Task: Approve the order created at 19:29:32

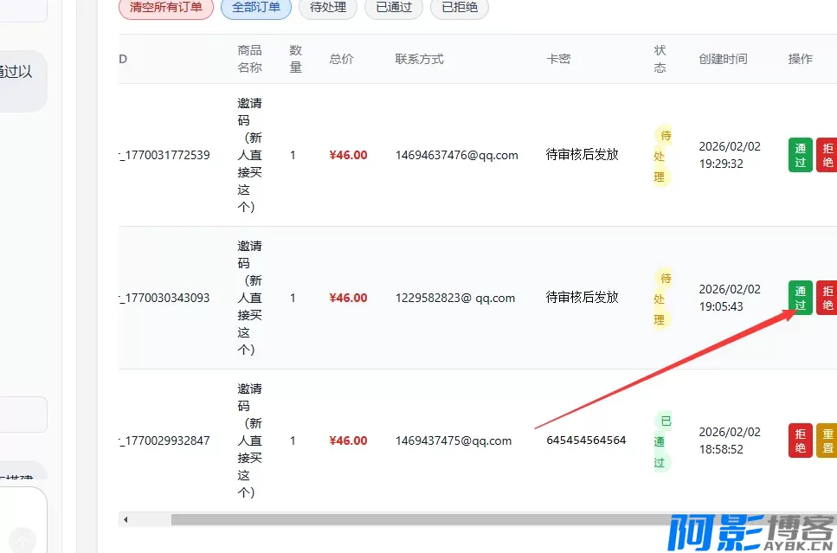Action: coord(800,155)
